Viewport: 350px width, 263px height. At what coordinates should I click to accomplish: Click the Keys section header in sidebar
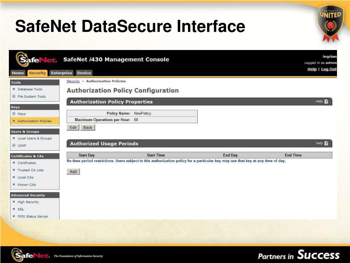click(35, 107)
